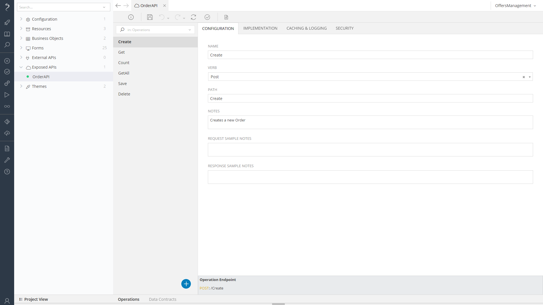Open the OffersManagement project dropdown

coord(515,6)
